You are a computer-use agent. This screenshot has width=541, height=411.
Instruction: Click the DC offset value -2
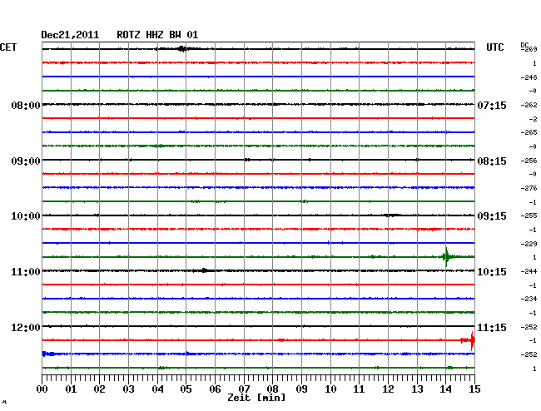[x=533, y=119]
